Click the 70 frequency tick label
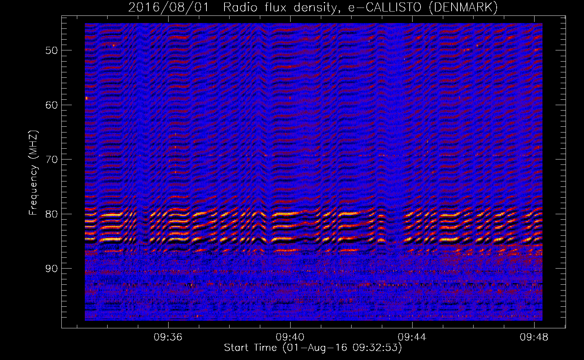The image size is (584, 360). pyautogui.click(x=52, y=159)
